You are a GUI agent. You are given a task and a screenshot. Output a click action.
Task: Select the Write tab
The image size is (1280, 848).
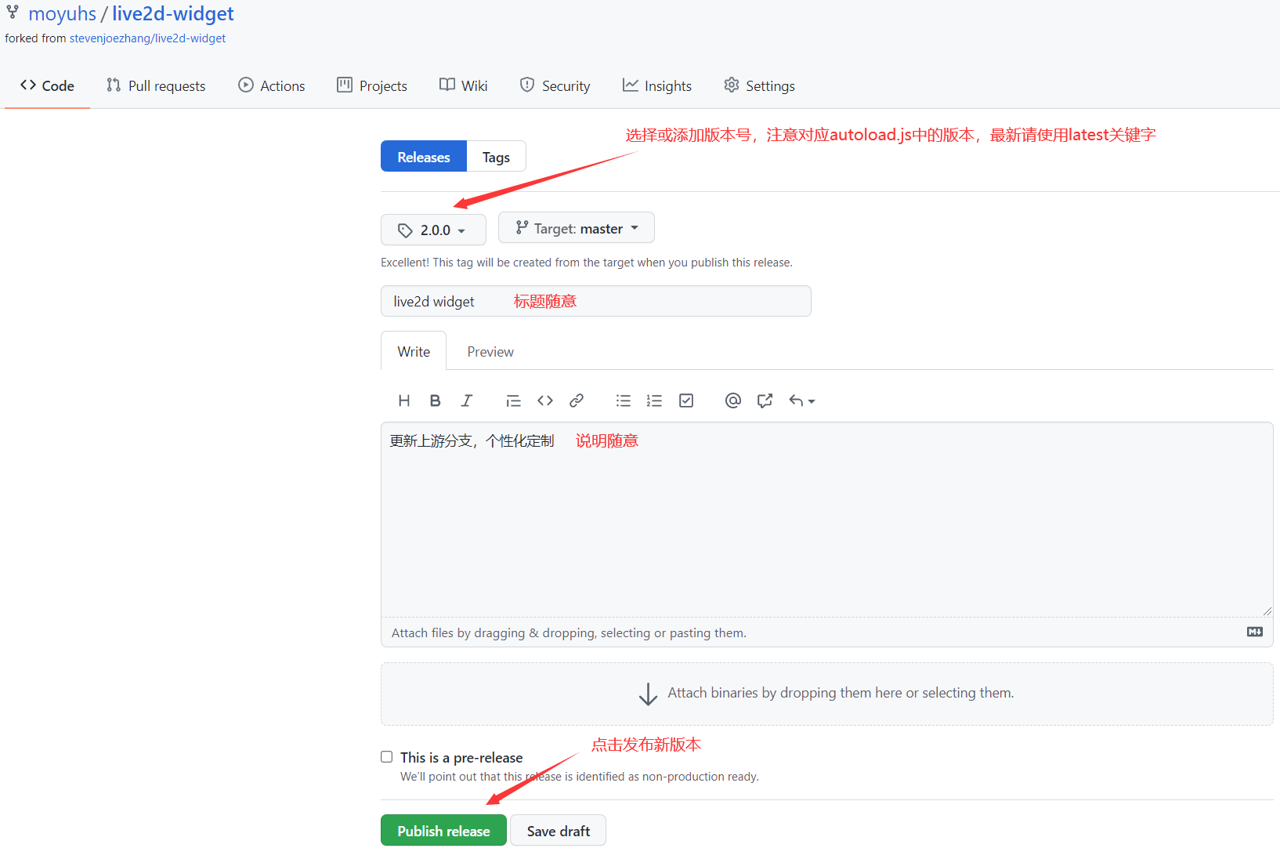coord(414,351)
